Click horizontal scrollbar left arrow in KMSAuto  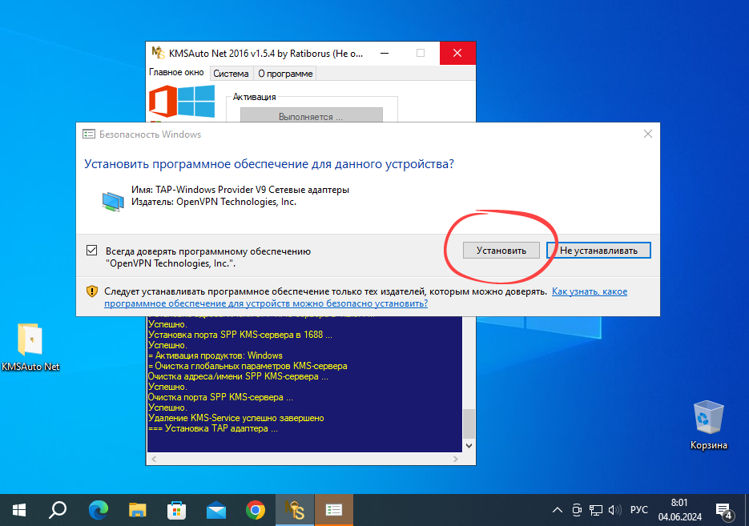click(153, 459)
